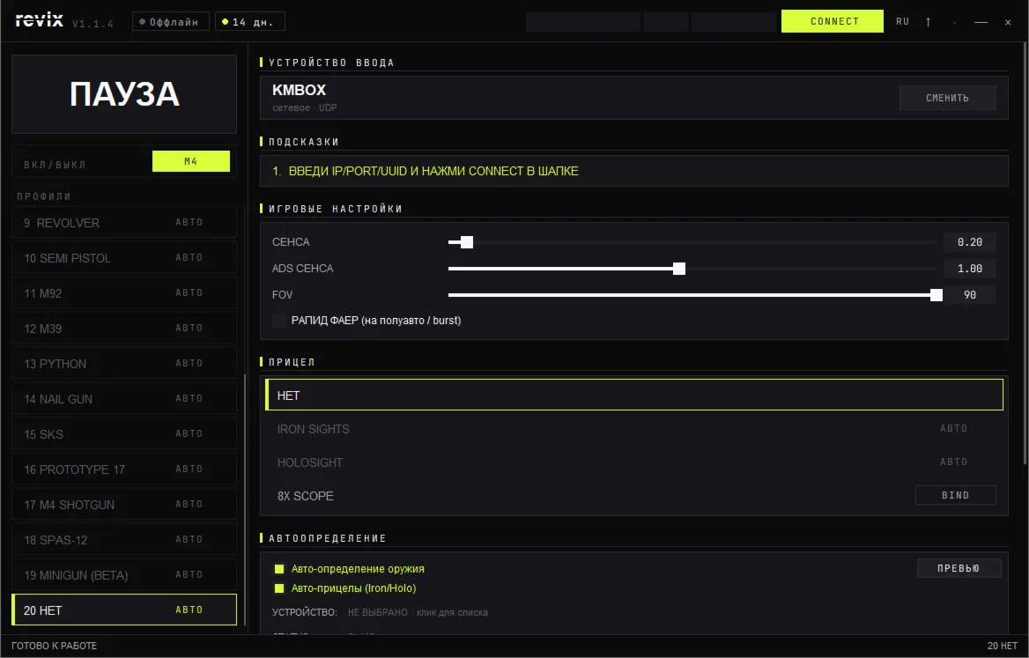Viewport: 1029px width, 658px height.
Task: Click the Оффлайн status badge
Action: click(171, 22)
